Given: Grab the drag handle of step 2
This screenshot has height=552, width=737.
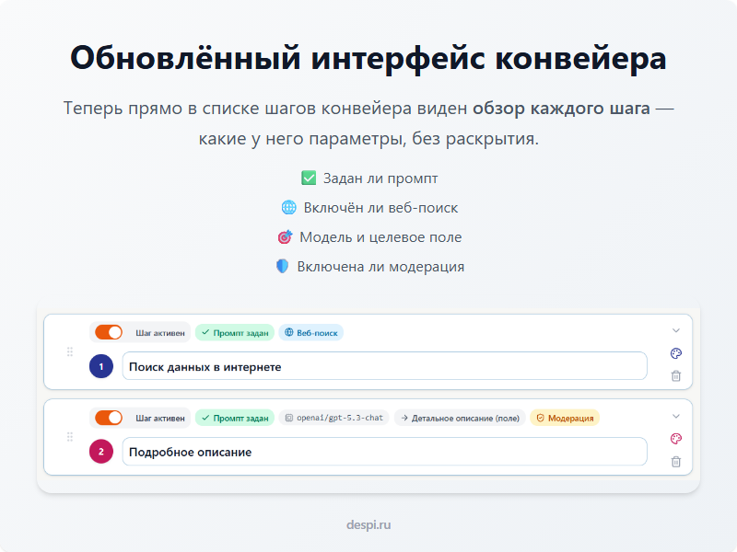Looking at the screenshot, I should (x=70, y=437).
